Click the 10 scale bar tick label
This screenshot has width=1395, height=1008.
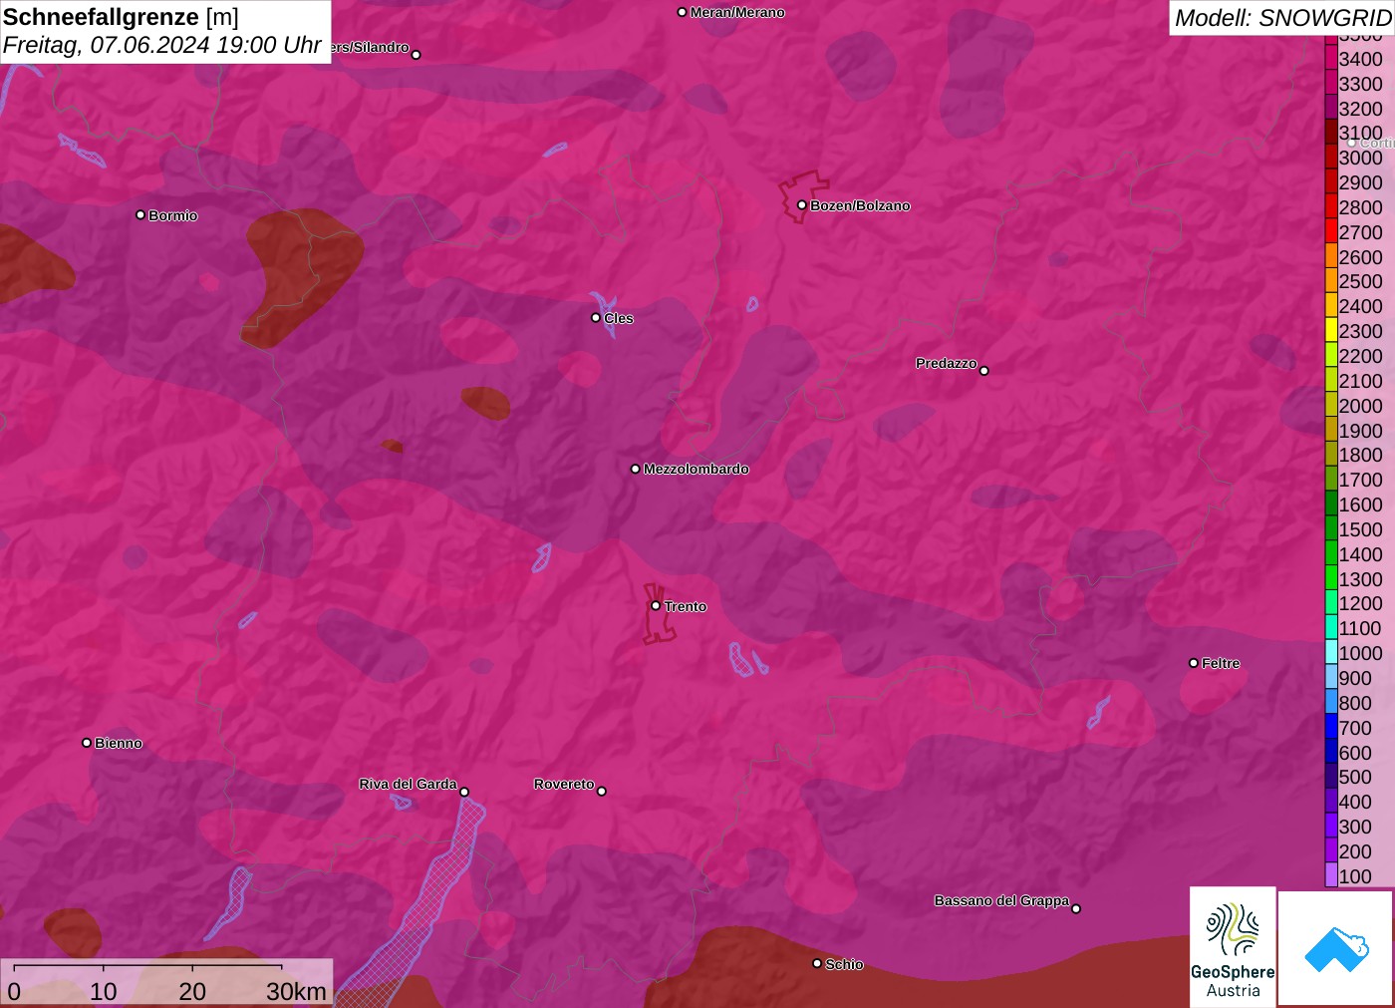104,991
